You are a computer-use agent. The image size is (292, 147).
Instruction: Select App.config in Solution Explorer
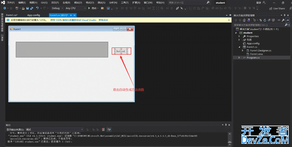(x=253, y=43)
